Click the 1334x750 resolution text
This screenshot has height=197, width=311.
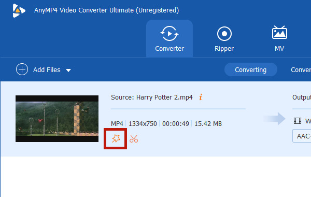pyautogui.click(x=143, y=124)
